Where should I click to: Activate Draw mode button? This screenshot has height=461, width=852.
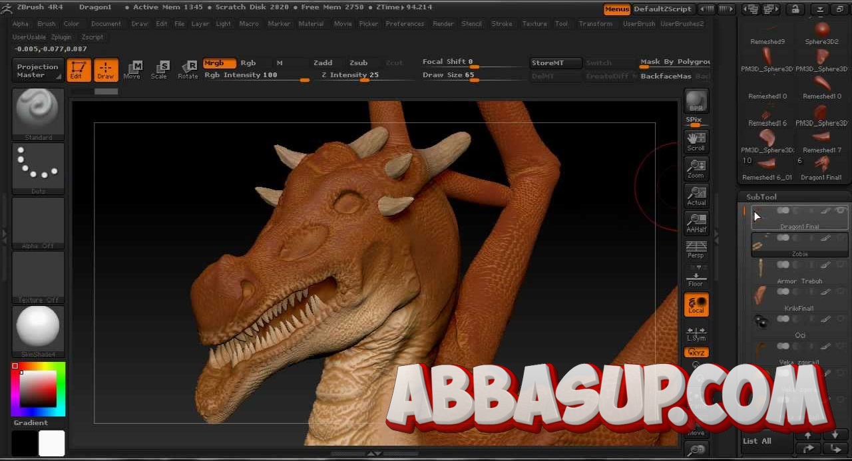(x=106, y=70)
